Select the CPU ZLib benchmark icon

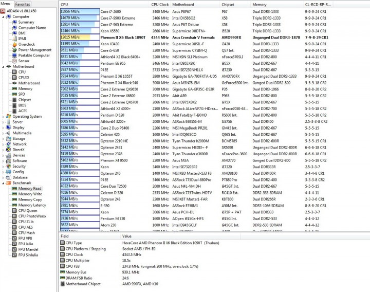pyautogui.click(x=14, y=222)
